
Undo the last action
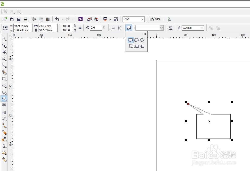(57, 19)
